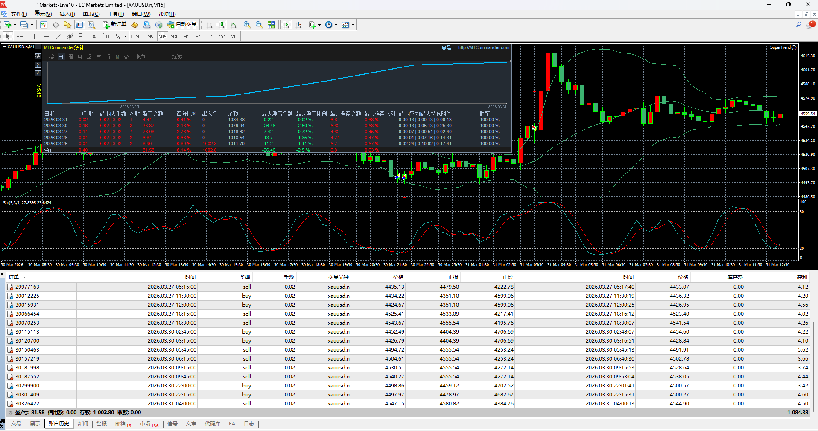Viewport: 818px width, 431px height.
Task: Toggle the chart shift button
Action: point(298,25)
